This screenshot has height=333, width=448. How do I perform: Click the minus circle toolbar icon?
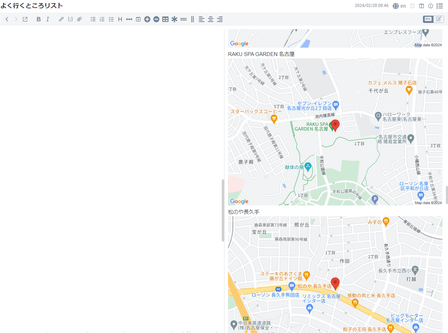coord(156,19)
